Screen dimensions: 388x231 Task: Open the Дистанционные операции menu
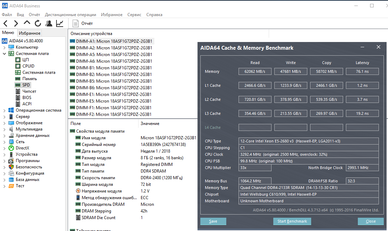tap(71, 15)
